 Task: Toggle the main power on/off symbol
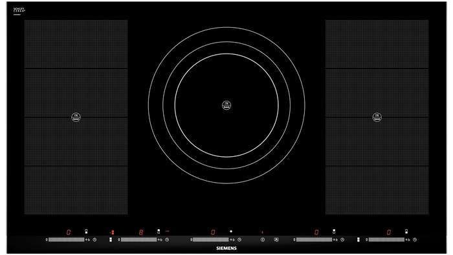263,240
